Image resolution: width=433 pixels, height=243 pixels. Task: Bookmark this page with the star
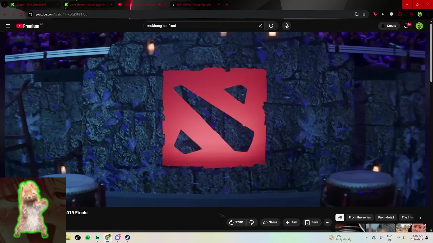coord(364,14)
